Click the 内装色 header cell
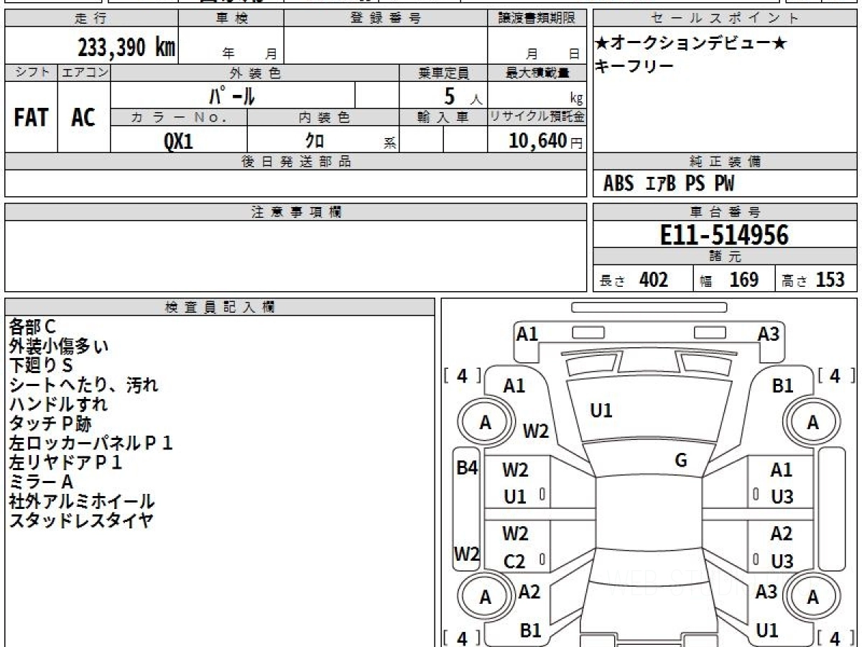 [323, 117]
